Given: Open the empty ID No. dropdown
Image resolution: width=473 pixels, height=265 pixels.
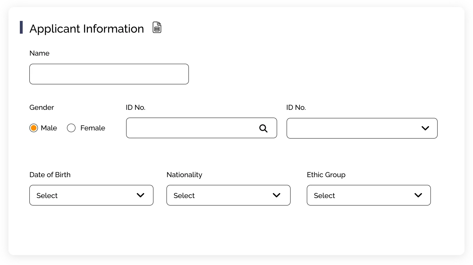Looking at the screenshot, I should click(x=362, y=128).
